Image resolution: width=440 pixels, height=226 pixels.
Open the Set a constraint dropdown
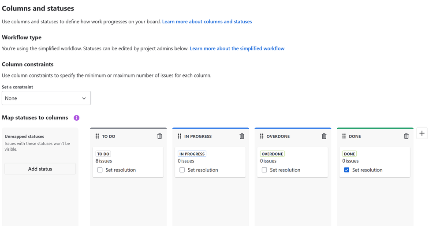click(46, 98)
